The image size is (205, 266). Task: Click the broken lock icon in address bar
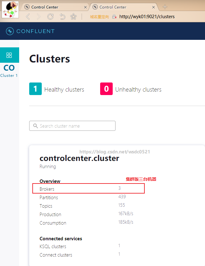click(114, 17)
